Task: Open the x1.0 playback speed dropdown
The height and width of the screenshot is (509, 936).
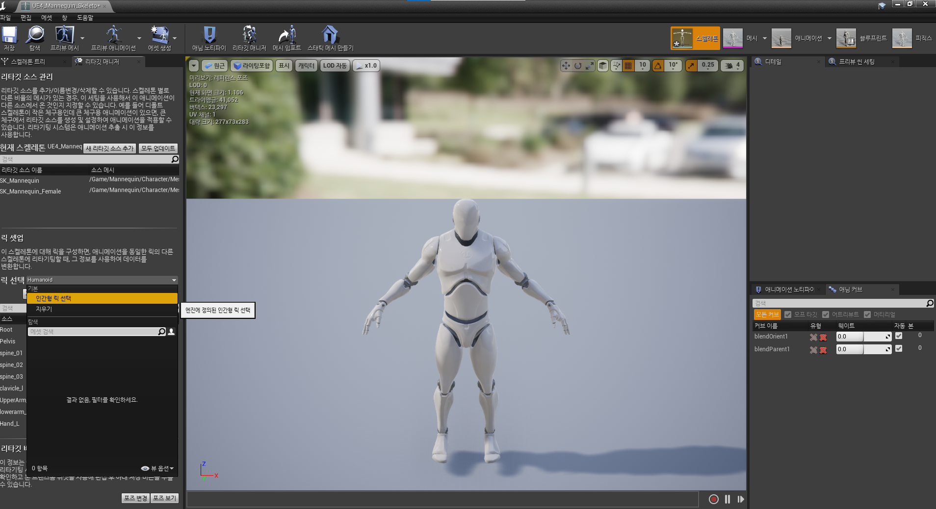Action: coord(366,66)
